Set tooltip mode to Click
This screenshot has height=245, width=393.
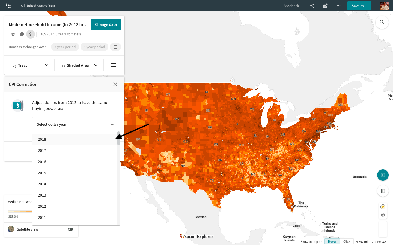point(347,241)
